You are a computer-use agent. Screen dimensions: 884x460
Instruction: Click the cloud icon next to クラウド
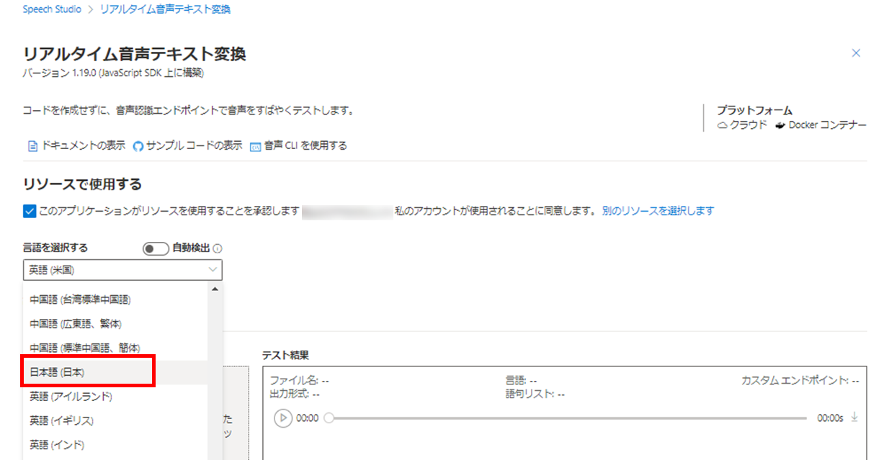click(723, 125)
